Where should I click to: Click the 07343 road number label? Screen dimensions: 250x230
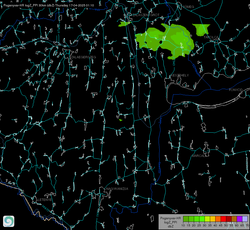pos(174,61)
